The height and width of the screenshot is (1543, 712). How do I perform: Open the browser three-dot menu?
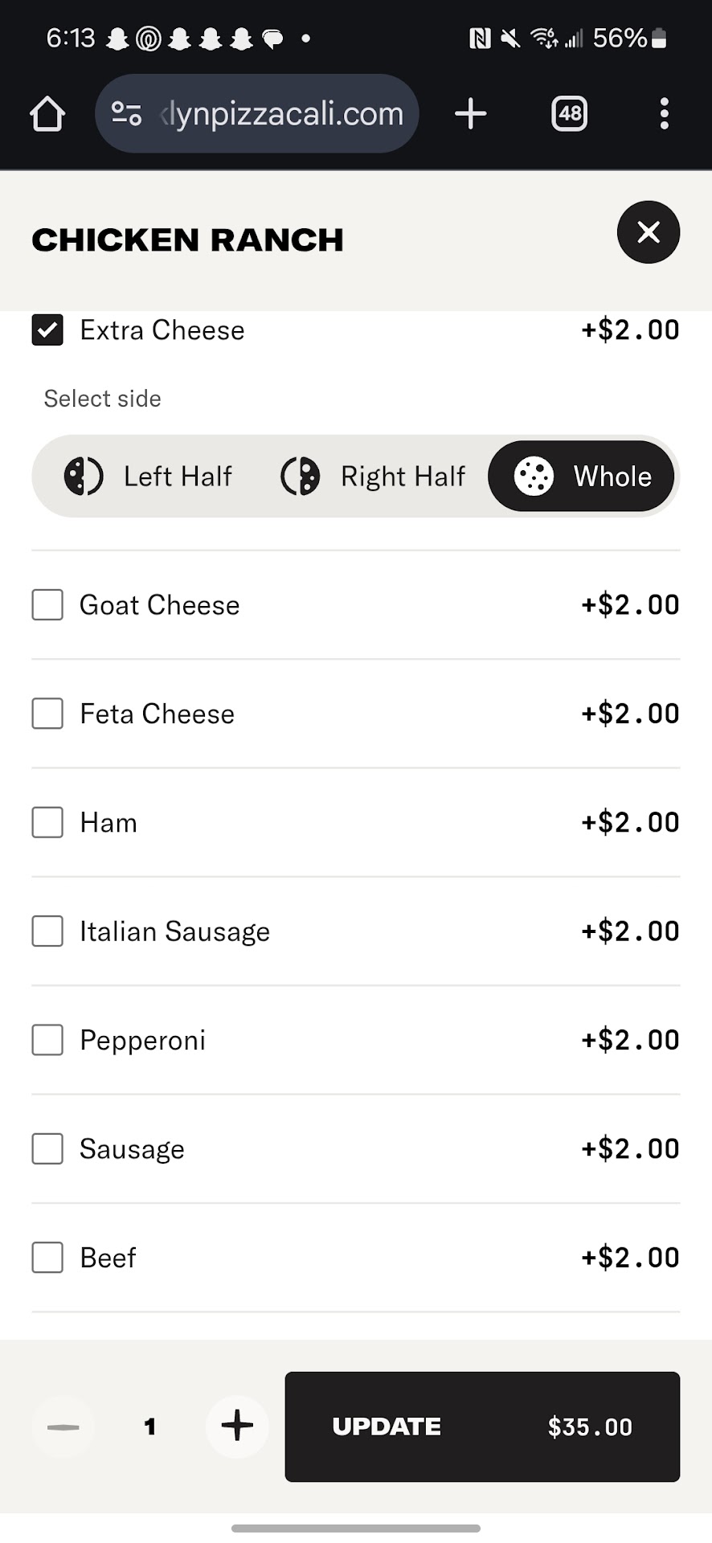[x=664, y=113]
